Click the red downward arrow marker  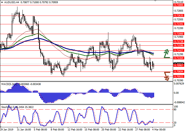pyautogui.click(x=166, y=76)
